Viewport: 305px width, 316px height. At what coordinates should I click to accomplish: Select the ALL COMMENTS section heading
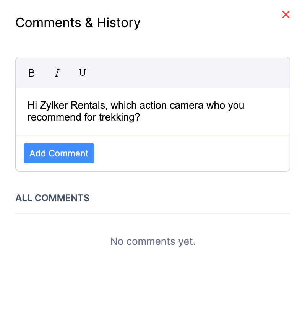[x=52, y=198]
